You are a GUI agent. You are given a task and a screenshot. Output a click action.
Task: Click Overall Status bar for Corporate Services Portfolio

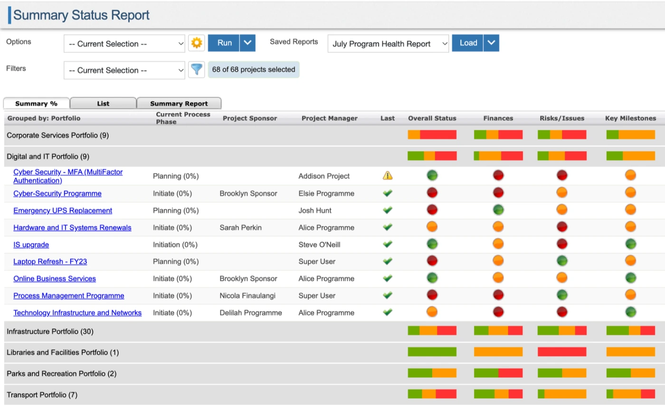click(432, 135)
